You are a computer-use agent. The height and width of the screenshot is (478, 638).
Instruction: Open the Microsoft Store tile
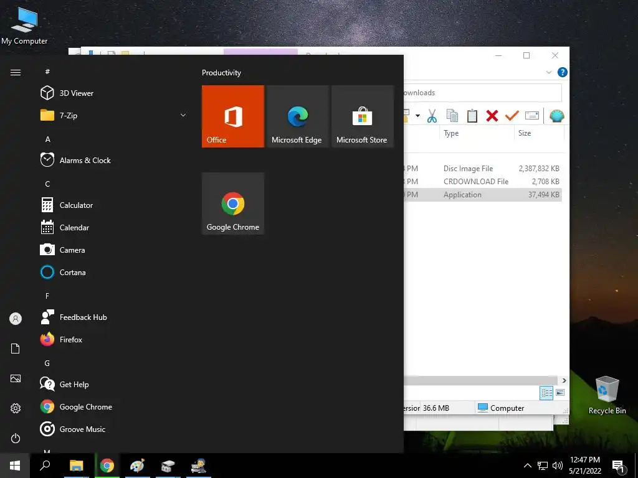pos(363,116)
